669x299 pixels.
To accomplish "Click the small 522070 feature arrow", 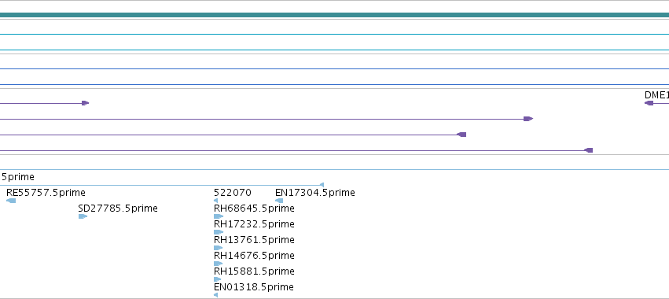I will click(x=215, y=201).
